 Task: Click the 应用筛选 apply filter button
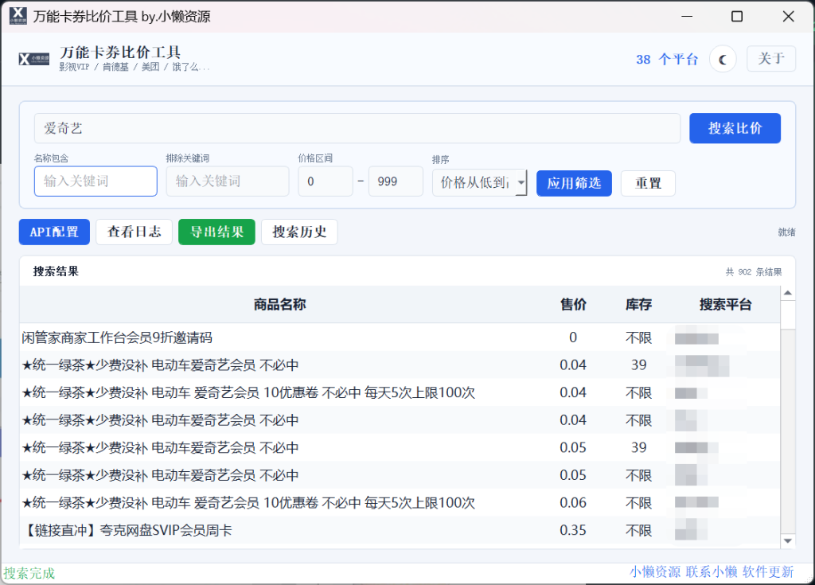(574, 183)
